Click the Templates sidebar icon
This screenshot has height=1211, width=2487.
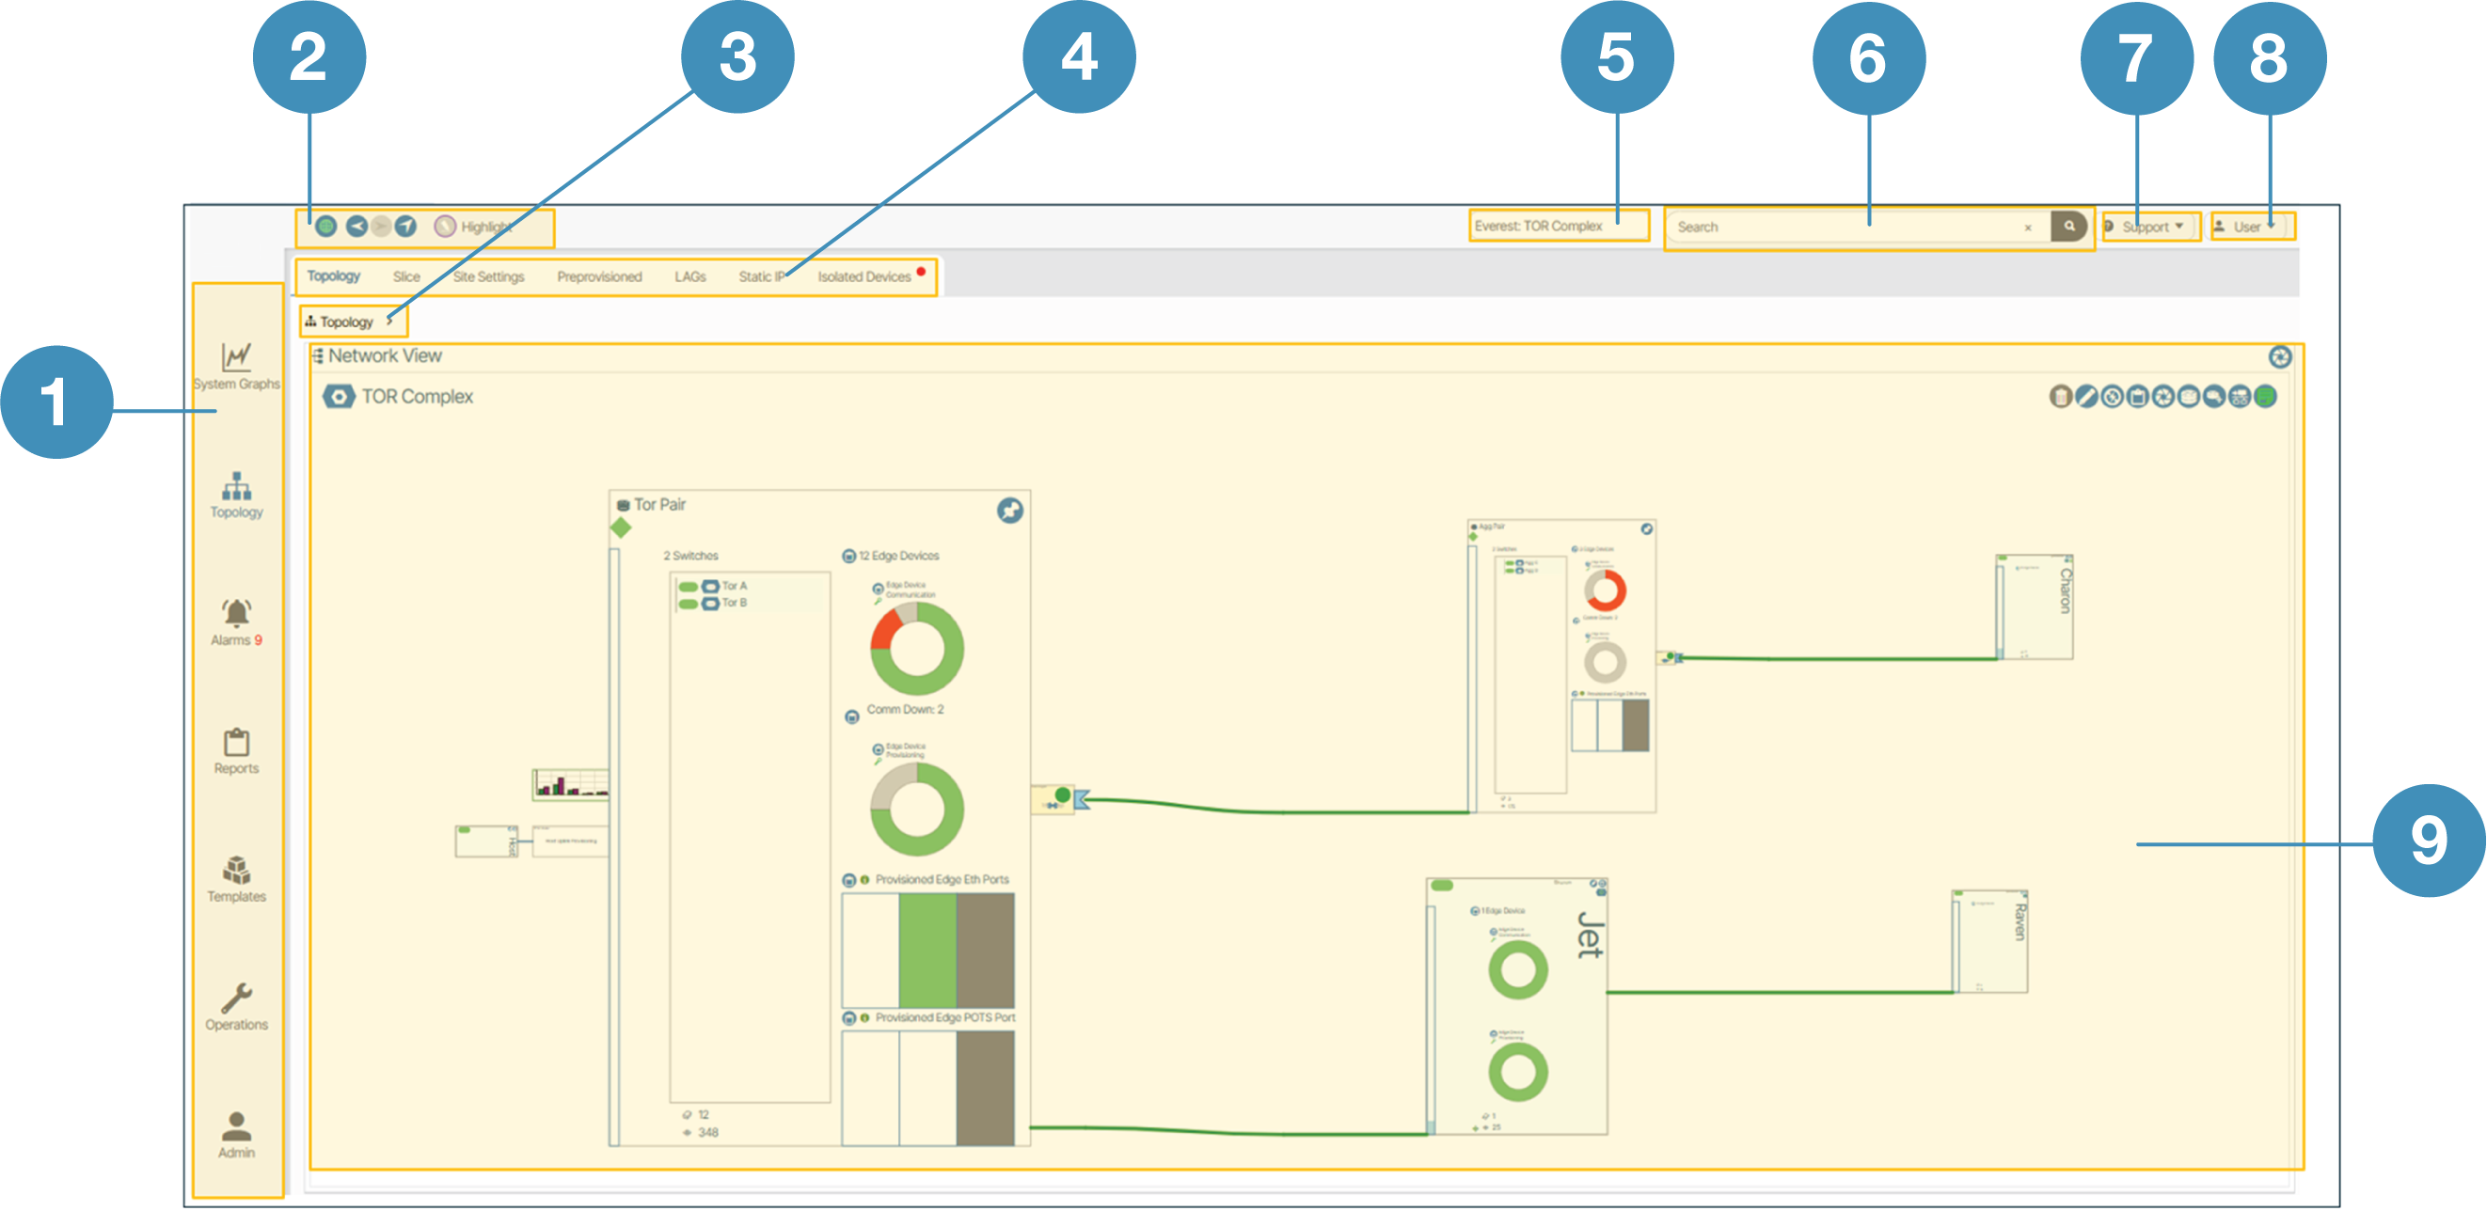[236, 871]
